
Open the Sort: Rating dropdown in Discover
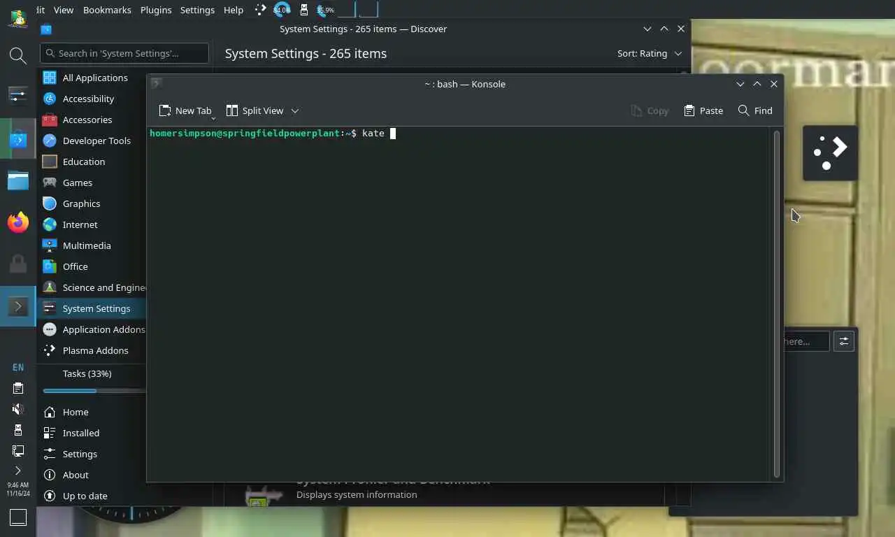coord(650,53)
